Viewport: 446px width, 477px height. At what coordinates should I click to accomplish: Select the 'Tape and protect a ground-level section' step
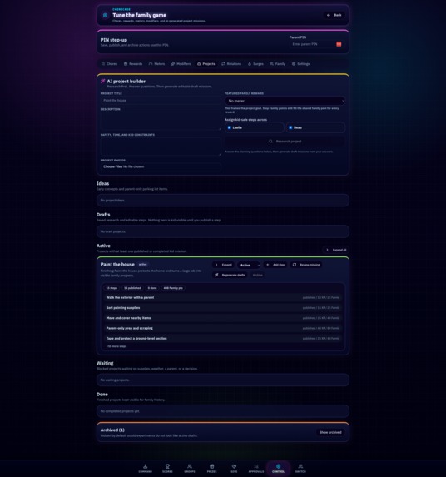pyautogui.click(x=223, y=338)
